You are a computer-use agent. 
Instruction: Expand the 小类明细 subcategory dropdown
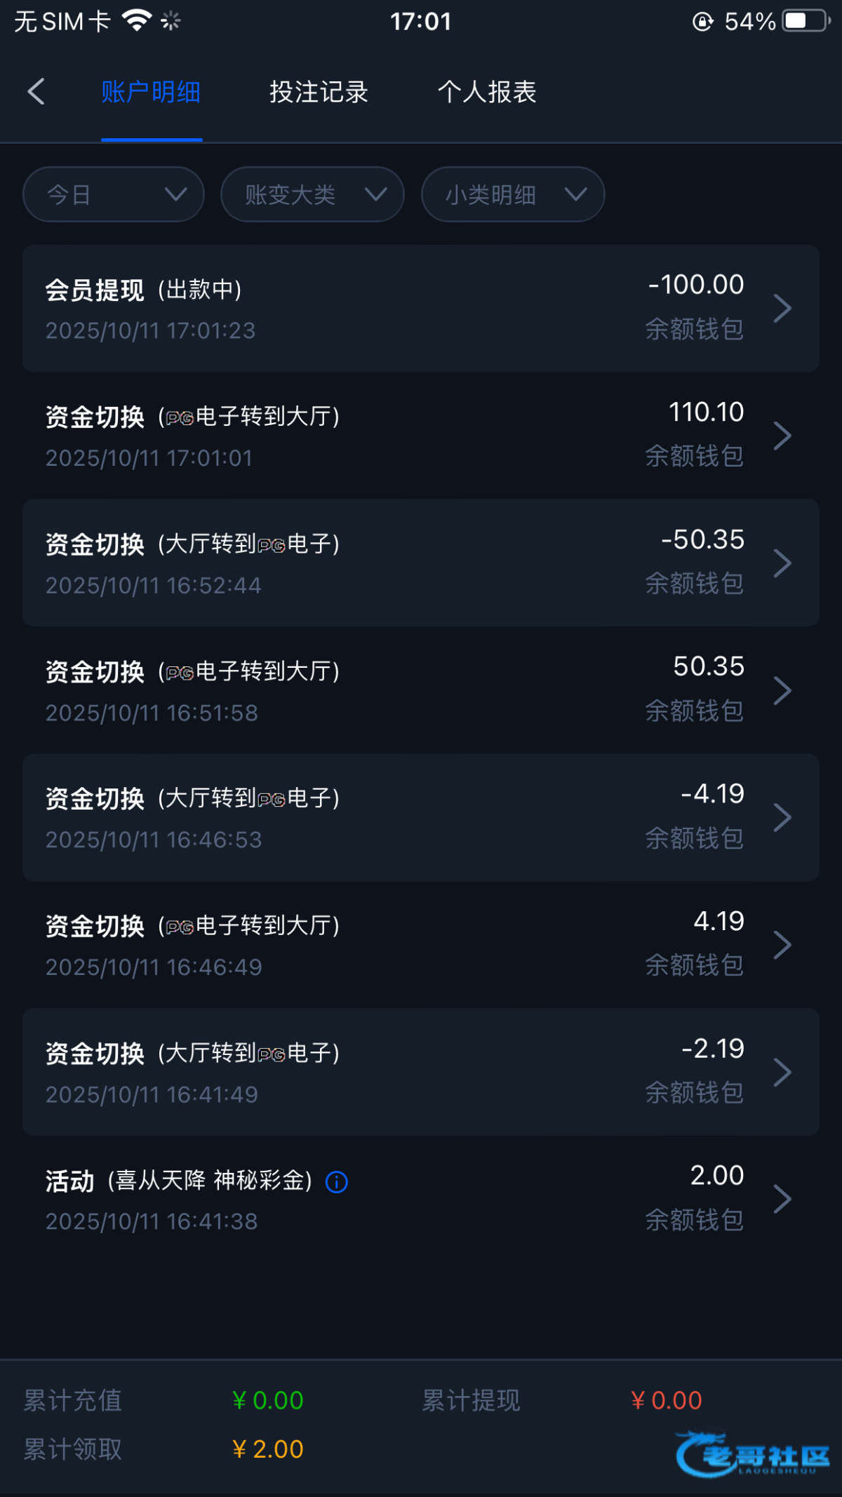pos(513,194)
